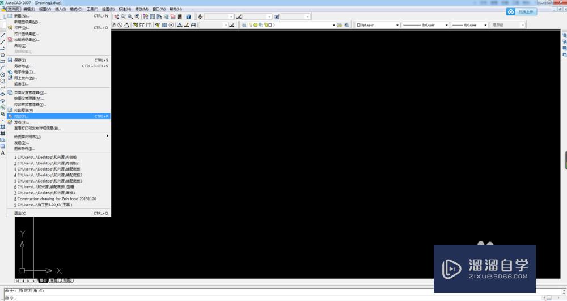Choose 绘图仪管理器(M)... menu entry
This screenshot has width=567, height=301.
pos(58,98)
